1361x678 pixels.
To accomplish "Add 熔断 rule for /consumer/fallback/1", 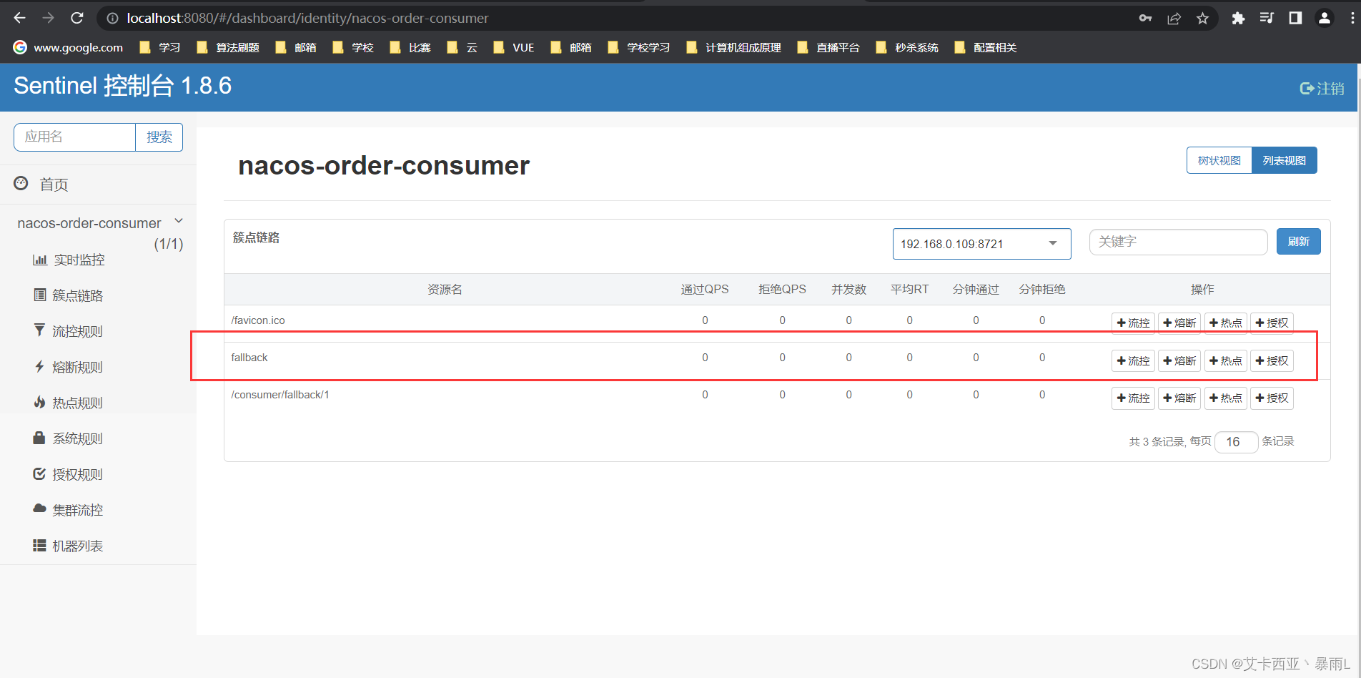I will (1179, 398).
